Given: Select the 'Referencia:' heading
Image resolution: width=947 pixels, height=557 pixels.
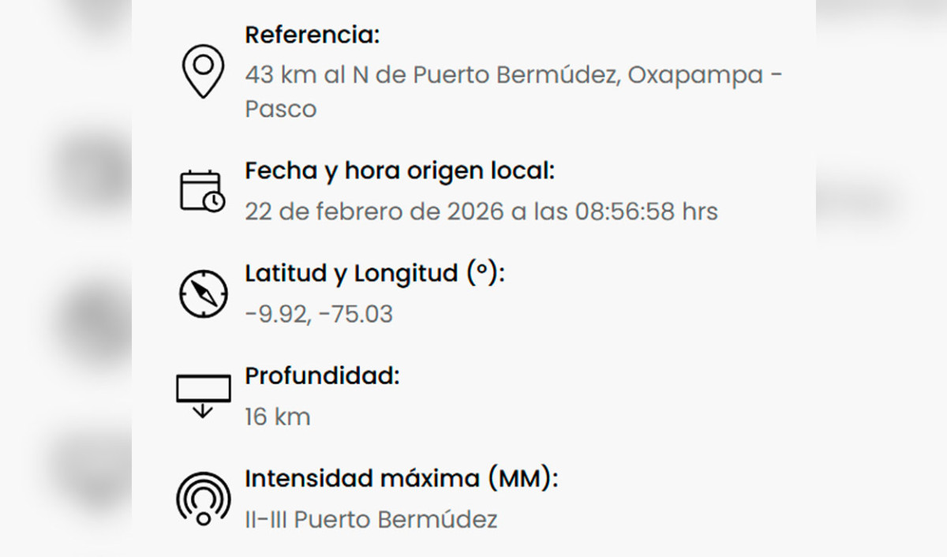Looking at the screenshot, I should (312, 36).
